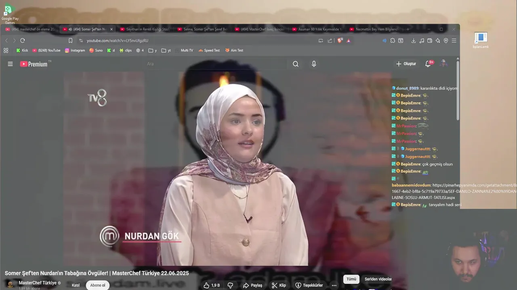
Task: Switch to the 'Seyithan'ın Renkli Kişiliği' tab
Action: (145, 29)
